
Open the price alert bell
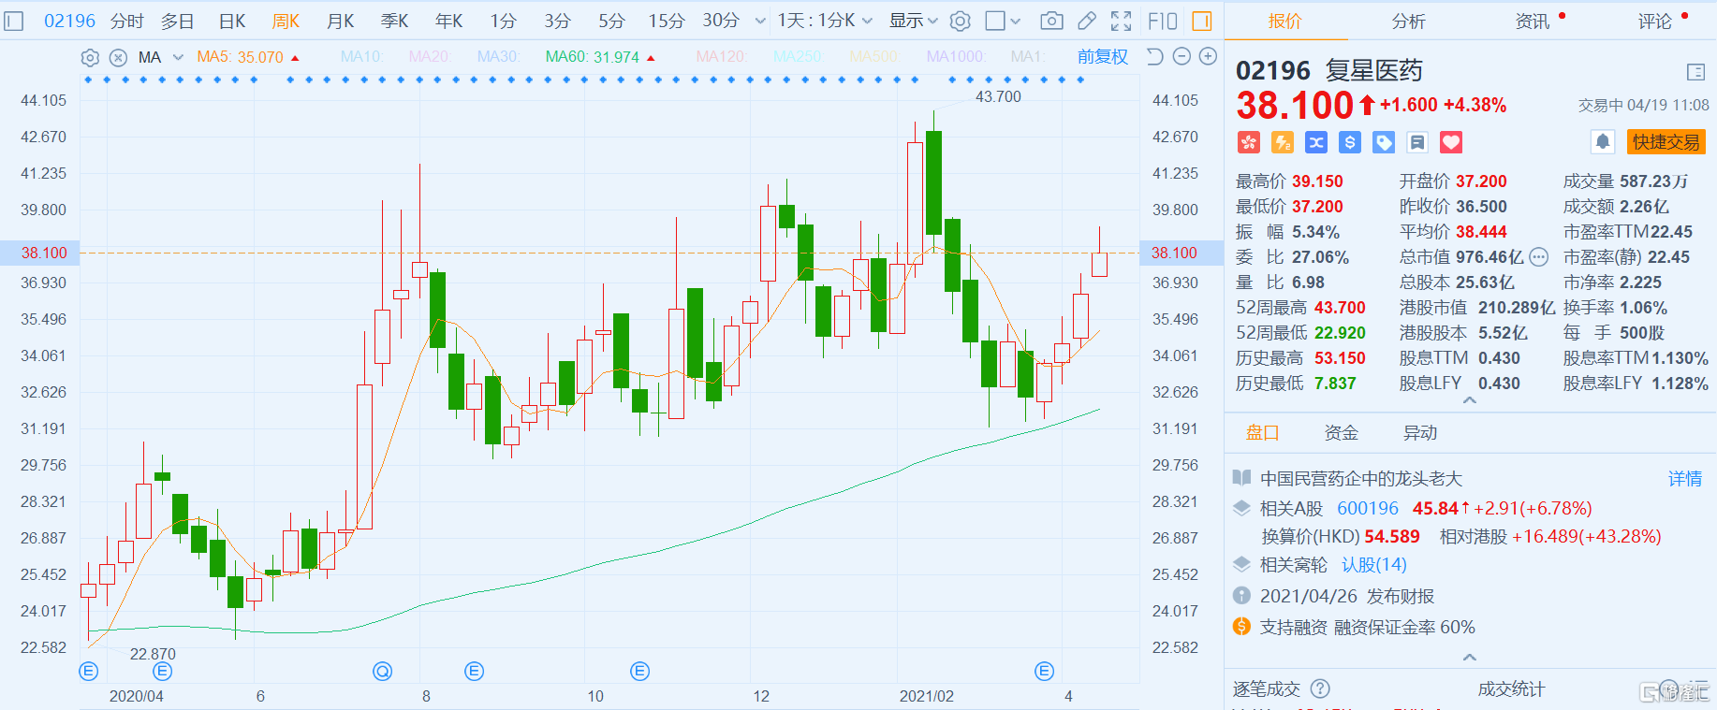(x=1603, y=142)
